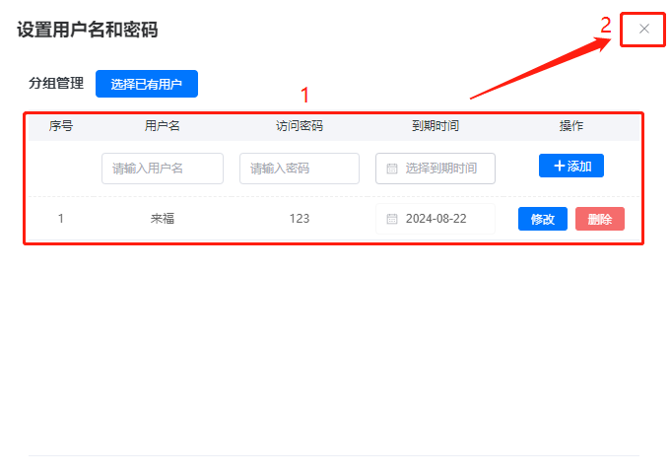Click the 分组管理 label

coord(56,84)
